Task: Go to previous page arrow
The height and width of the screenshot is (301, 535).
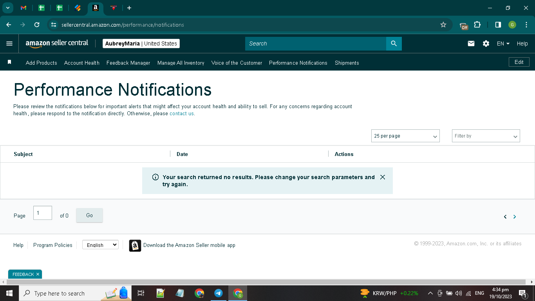Action: click(x=505, y=217)
